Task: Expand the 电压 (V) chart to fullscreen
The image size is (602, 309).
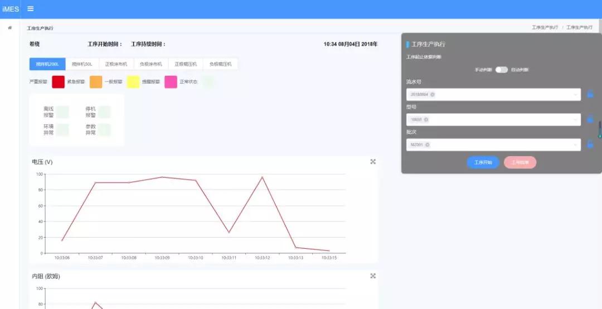Action: point(373,162)
